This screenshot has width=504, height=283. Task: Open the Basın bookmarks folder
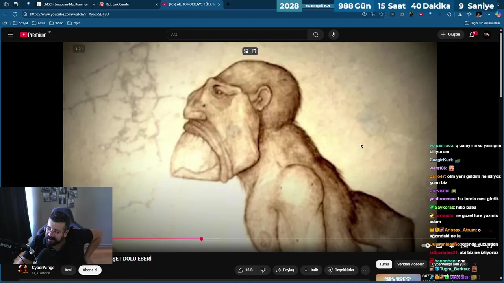click(39, 23)
